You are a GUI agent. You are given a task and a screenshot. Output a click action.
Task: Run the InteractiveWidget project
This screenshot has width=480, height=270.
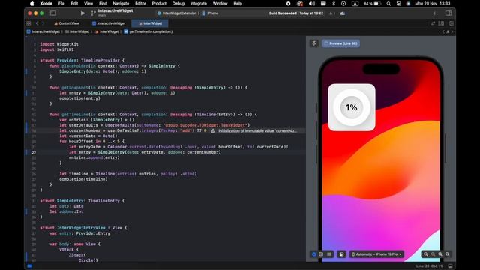[82, 13]
